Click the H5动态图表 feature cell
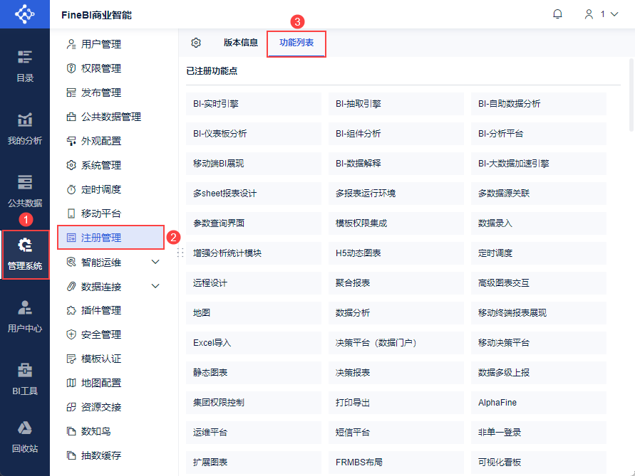The width and height of the screenshot is (635, 476). point(396,253)
